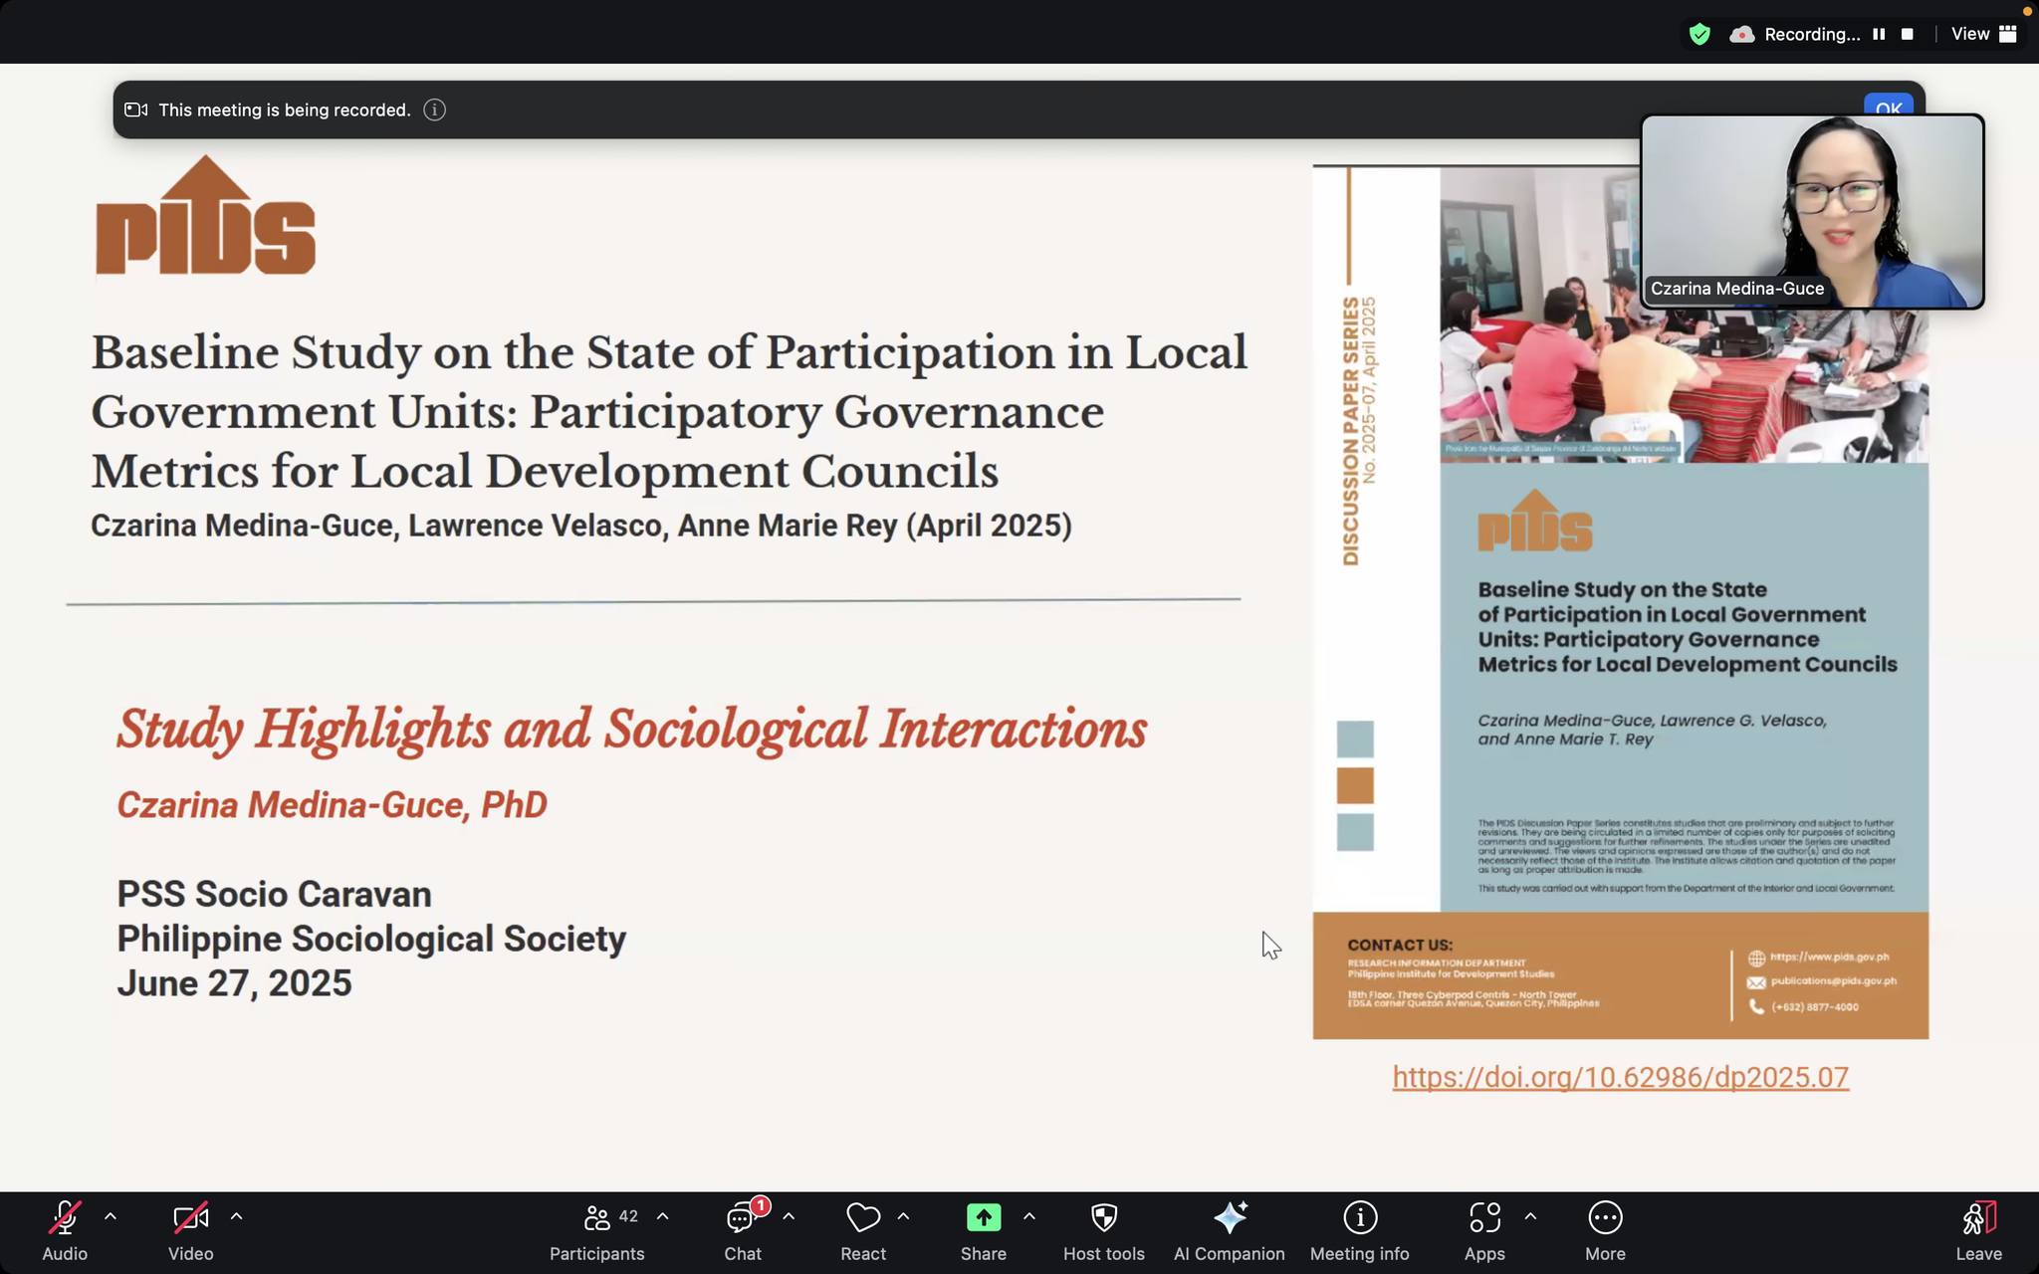Expand the Participants options chevron
The width and height of the screenshot is (2039, 1274).
coord(663,1216)
